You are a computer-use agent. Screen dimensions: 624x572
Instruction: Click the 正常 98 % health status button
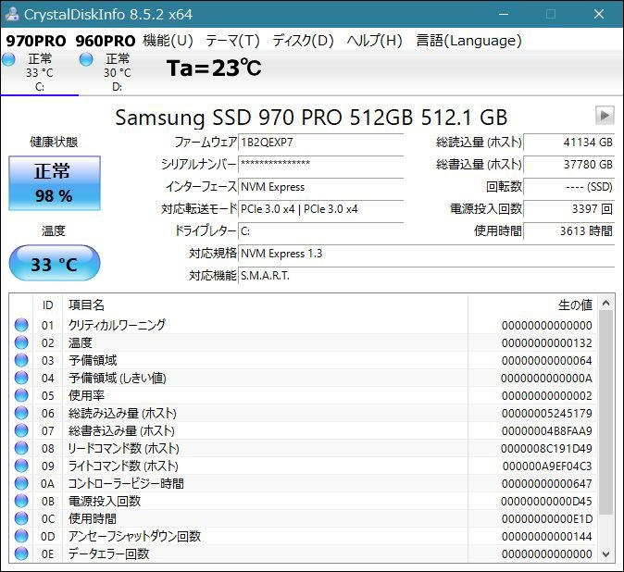[x=55, y=183]
